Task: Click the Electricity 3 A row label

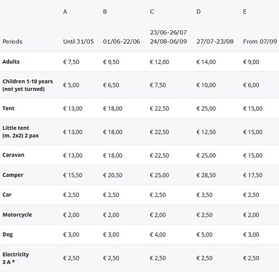Action: (x=16, y=258)
